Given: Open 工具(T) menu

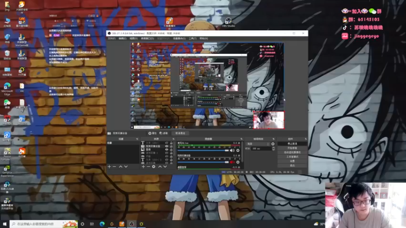Looking at the screenshot, I should [192, 39].
